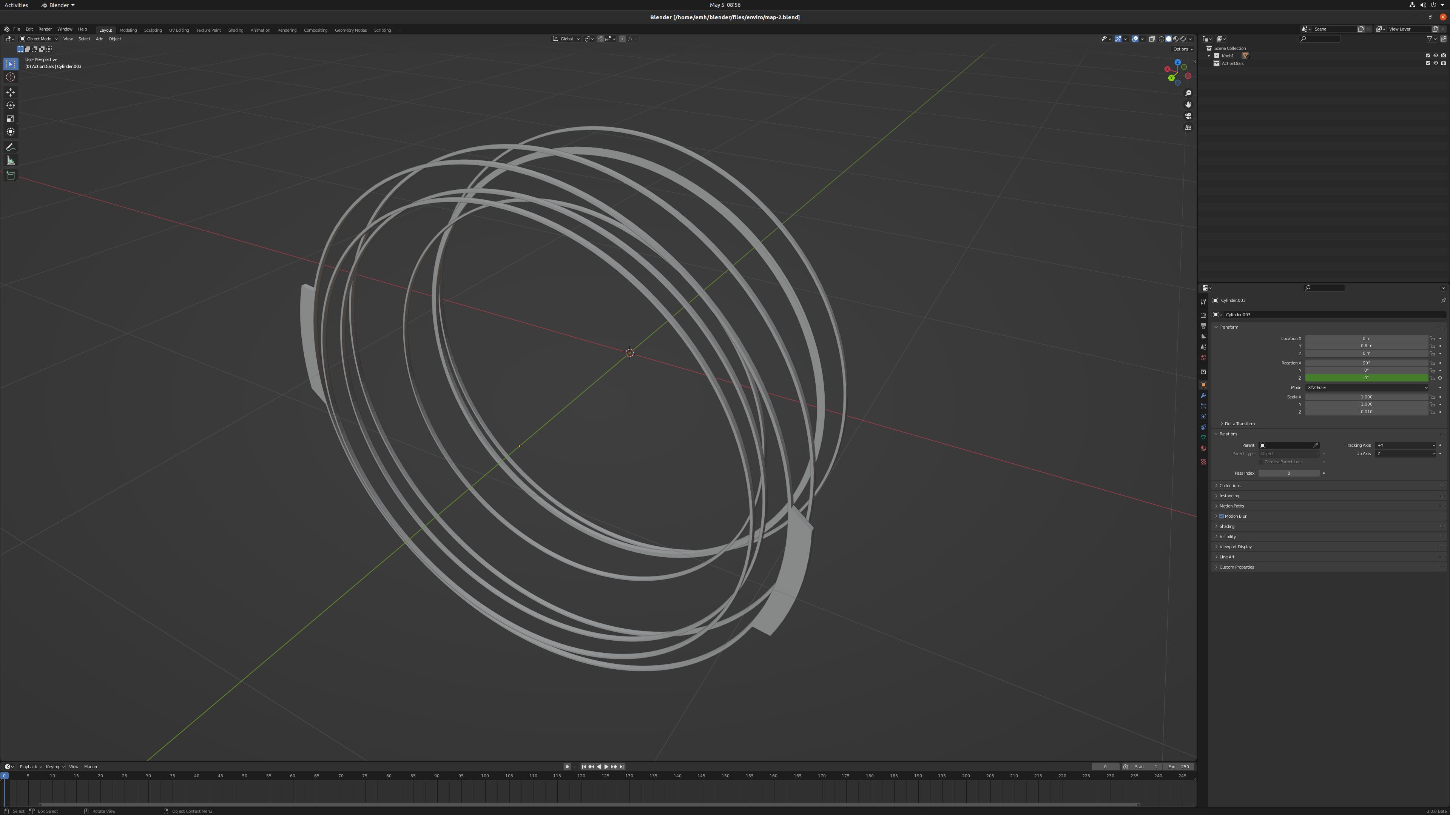Switch between perspective and orthographic grid gizmo
This screenshot has height=815, width=1450.
(x=1188, y=128)
